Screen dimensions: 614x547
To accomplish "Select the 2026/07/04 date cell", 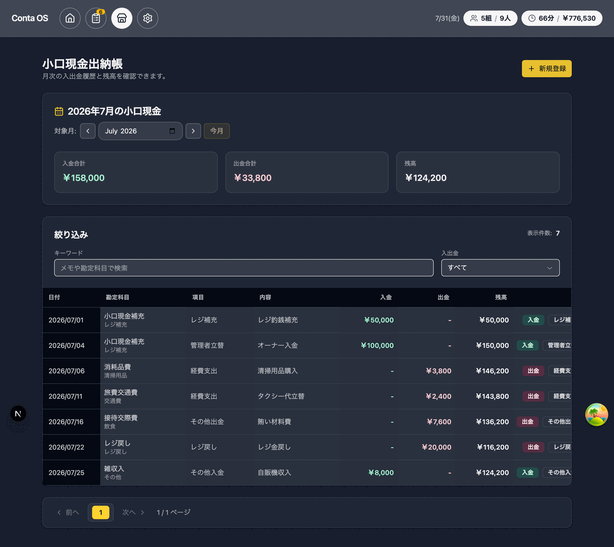I will pyautogui.click(x=71, y=345).
